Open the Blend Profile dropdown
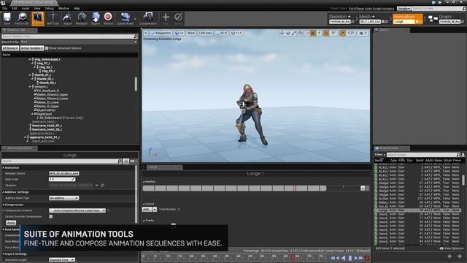Image resolution: width=467 pixels, height=263 pixels. pyautogui.click(x=79, y=42)
